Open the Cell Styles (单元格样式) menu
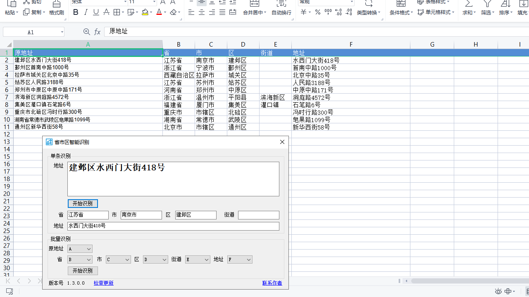This screenshot has width=529, height=297. click(437, 12)
